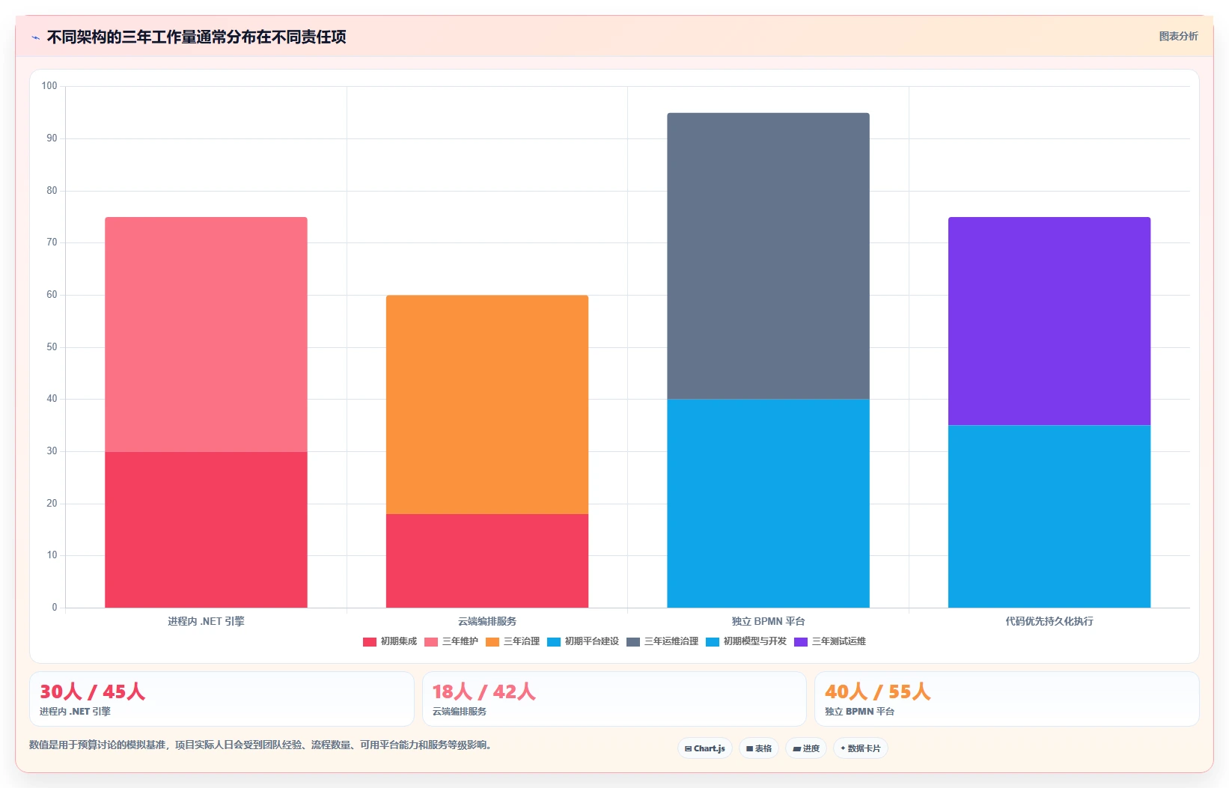Toggle the 三年维护 legend series
The image size is (1229, 788).
[x=451, y=641]
